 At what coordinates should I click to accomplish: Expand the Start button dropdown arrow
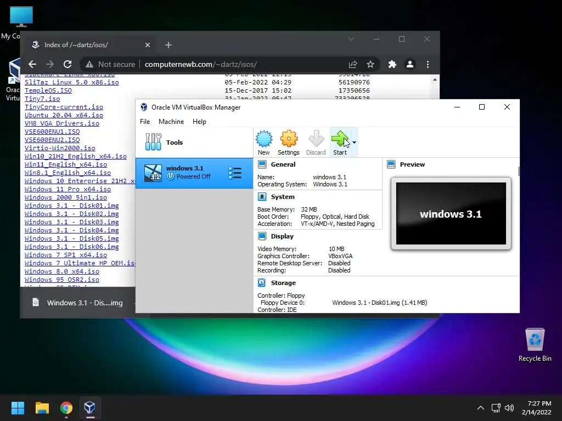(x=354, y=143)
